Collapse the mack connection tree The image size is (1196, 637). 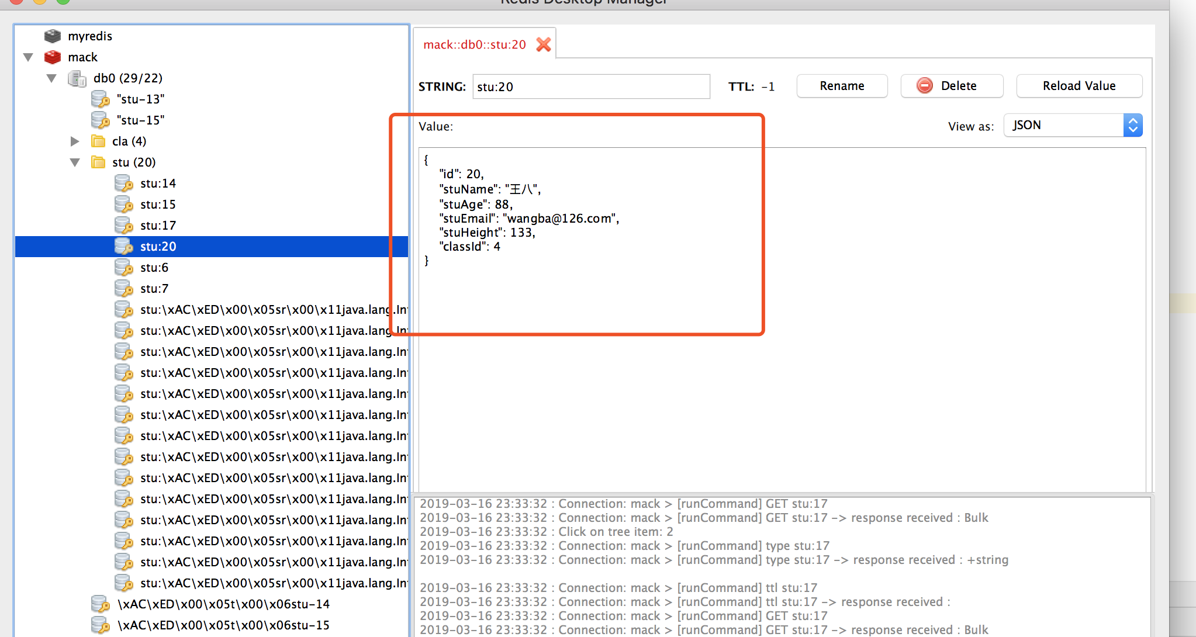click(28, 57)
